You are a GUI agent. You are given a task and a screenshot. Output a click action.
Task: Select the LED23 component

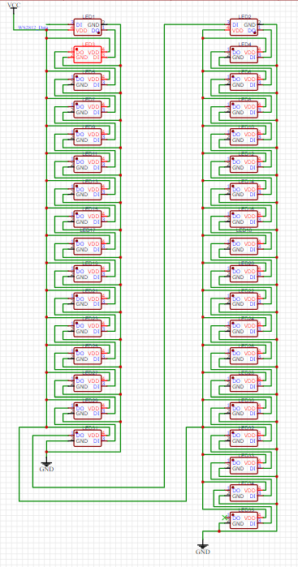(88, 329)
